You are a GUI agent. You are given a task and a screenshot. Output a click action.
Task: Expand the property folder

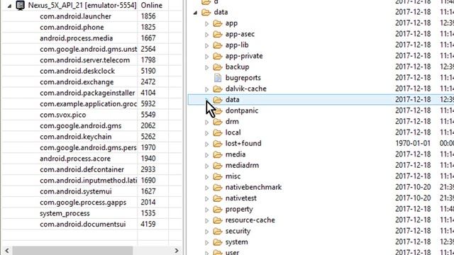pos(206,210)
